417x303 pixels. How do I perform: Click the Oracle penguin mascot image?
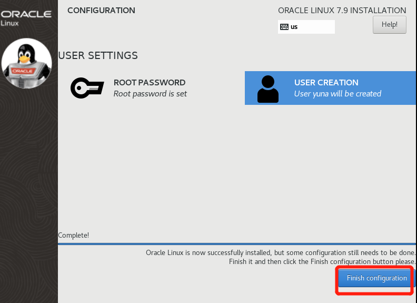click(27, 63)
